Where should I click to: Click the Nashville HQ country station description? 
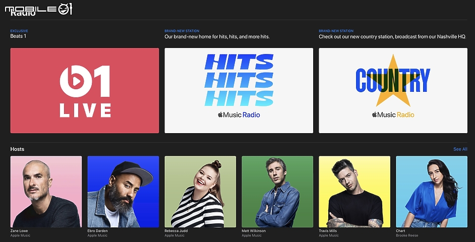tap(392, 37)
